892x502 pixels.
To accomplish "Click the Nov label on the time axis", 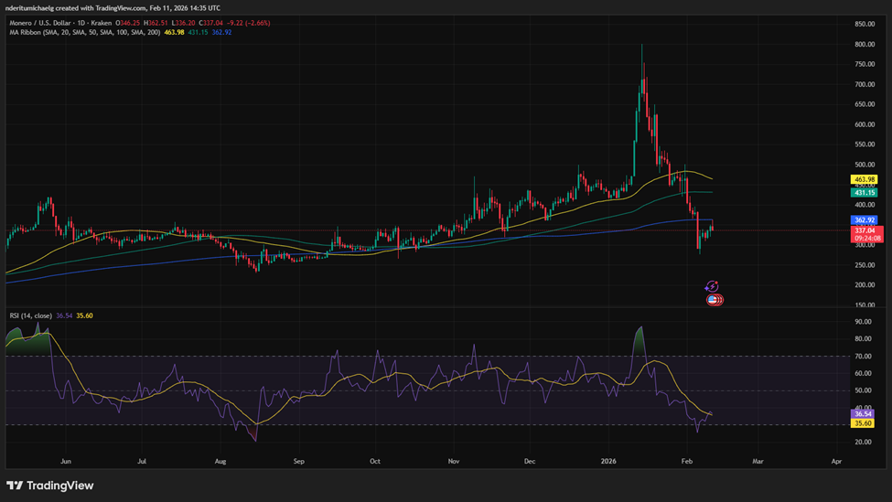I will [452, 463].
